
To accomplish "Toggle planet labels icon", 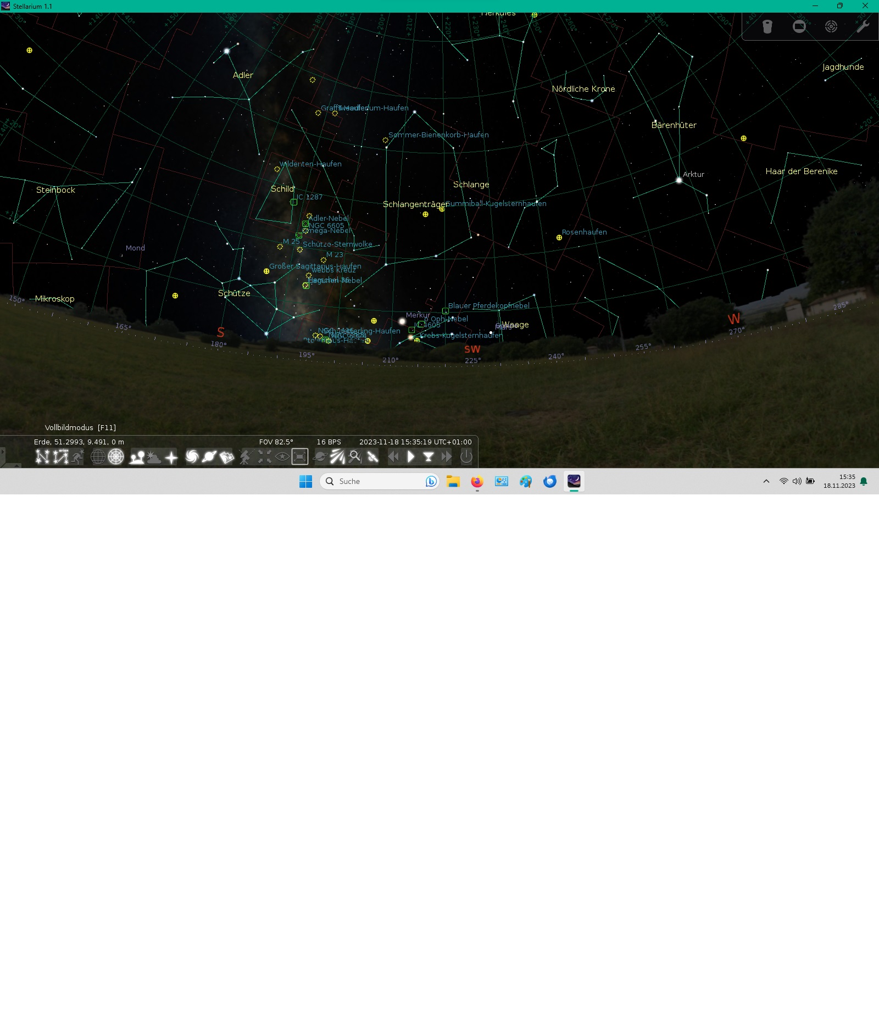I will point(209,456).
